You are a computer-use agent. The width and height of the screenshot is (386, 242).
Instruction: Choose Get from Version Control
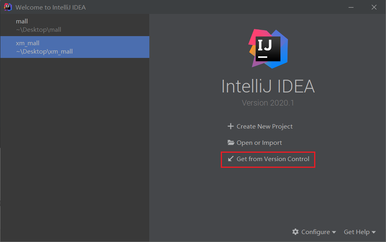coord(273,159)
